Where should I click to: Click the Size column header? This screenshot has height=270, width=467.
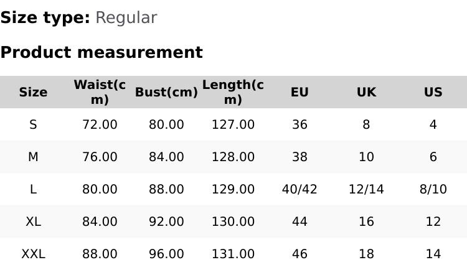[33, 92]
